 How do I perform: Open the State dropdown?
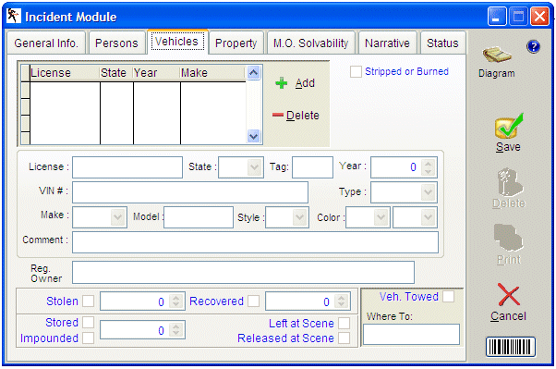pyautogui.click(x=254, y=166)
